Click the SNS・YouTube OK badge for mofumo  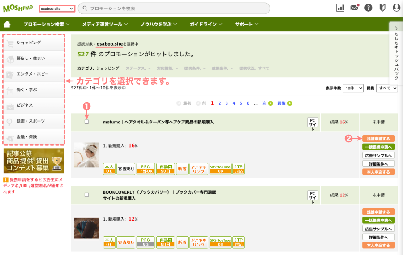[220, 169]
